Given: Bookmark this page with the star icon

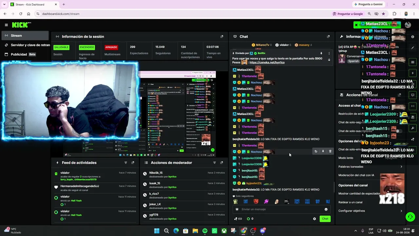Looking at the screenshot, I should (383, 14).
